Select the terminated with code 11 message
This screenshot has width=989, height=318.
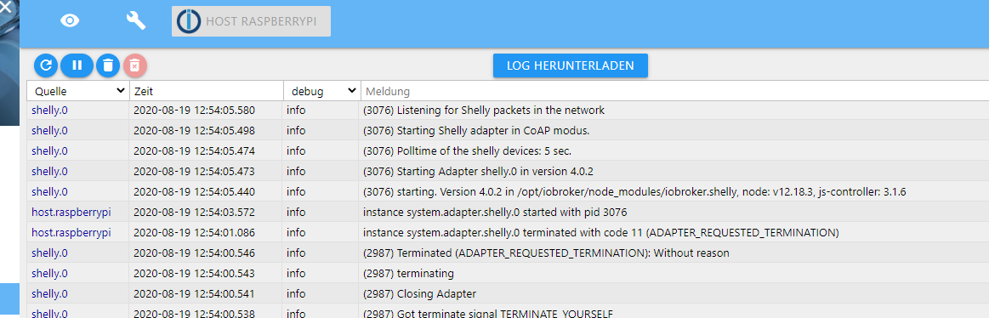click(x=600, y=232)
